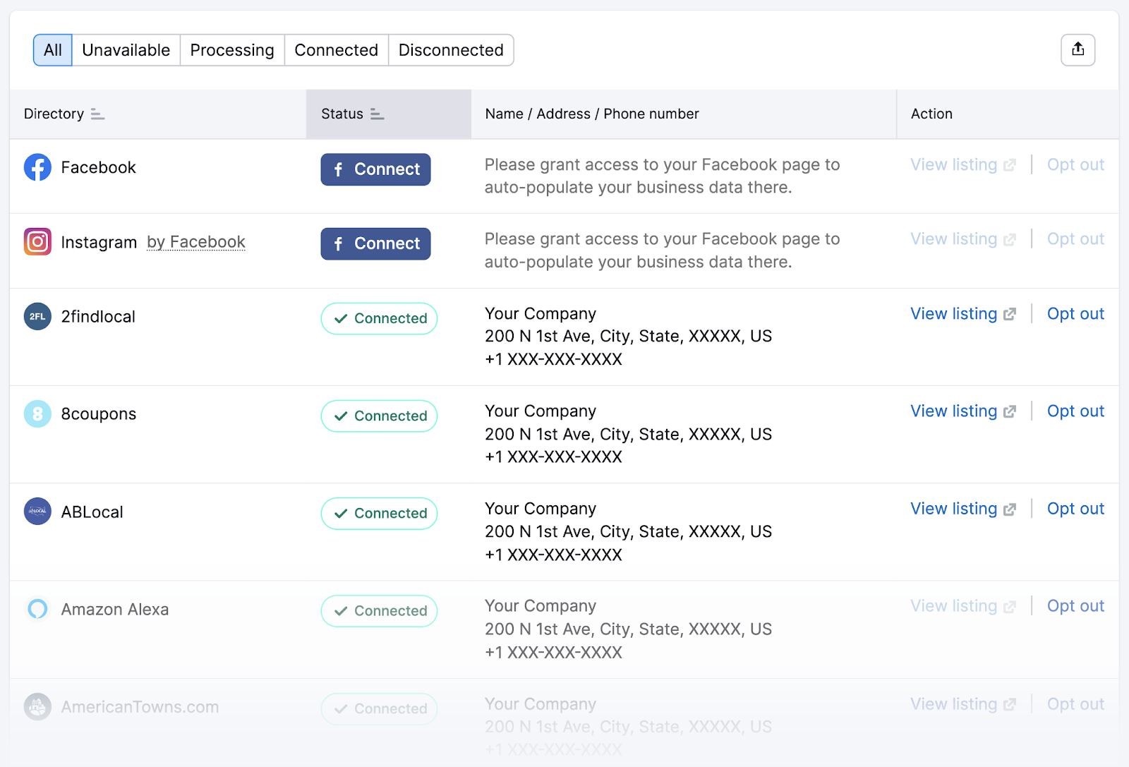This screenshot has height=767, width=1129.
Task: Select the Facebook directory name
Action: click(98, 168)
